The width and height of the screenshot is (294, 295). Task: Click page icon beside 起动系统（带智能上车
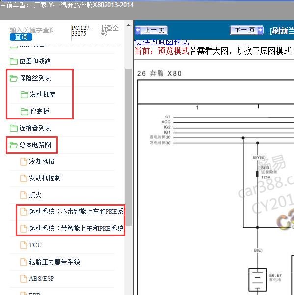(24, 229)
